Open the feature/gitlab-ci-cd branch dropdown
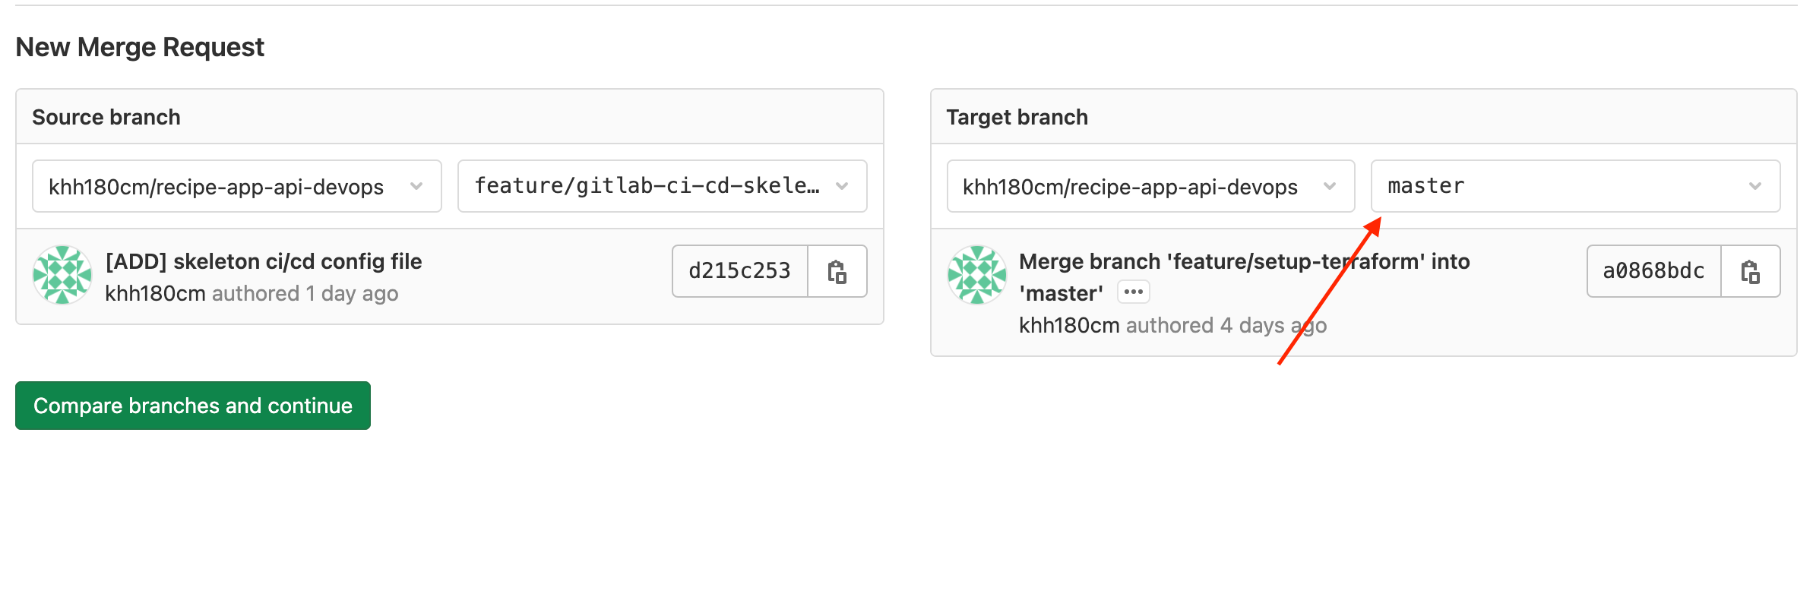 [x=661, y=186]
